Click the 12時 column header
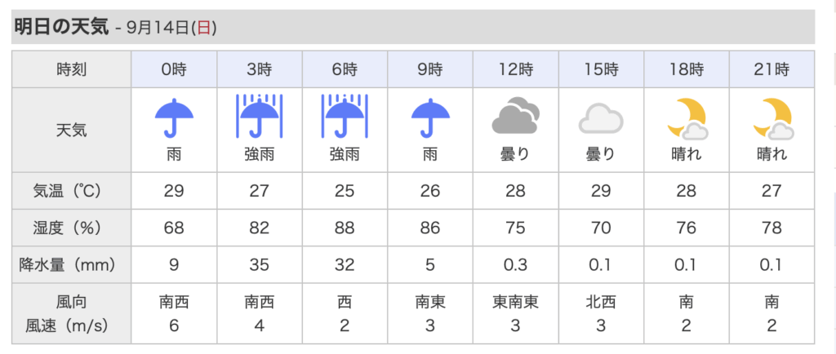The height and width of the screenshot is (354, 836). click(x=516, y=69)
